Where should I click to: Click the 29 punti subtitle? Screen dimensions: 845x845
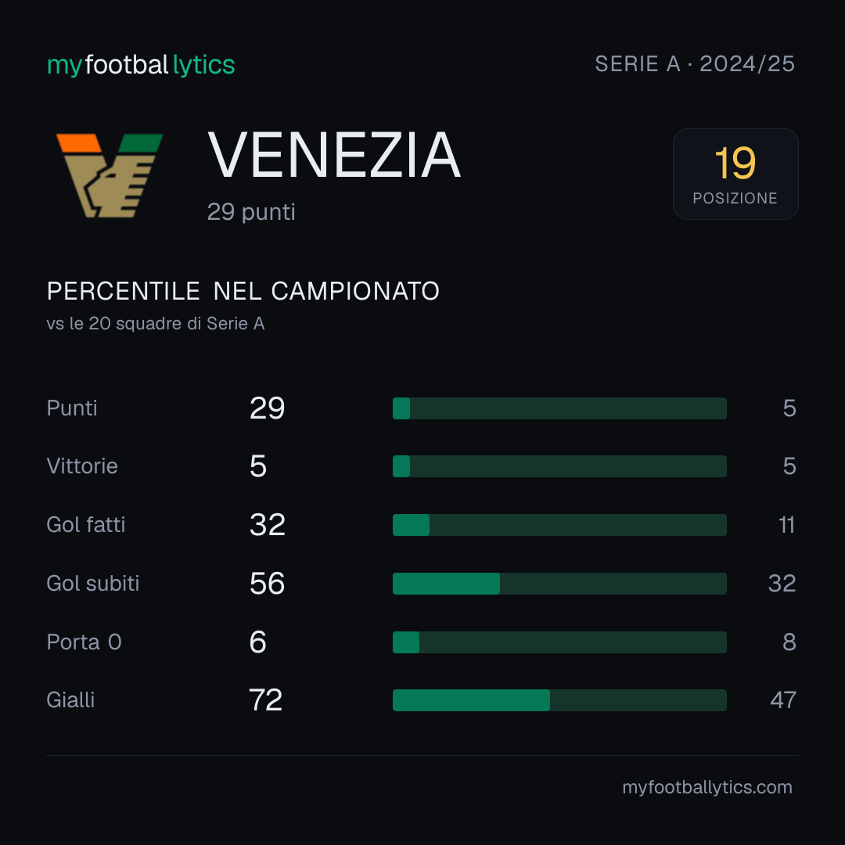(251, 212)
